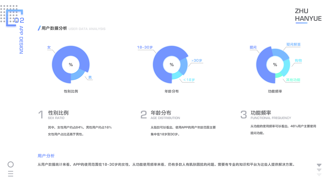This screenshot has height=185, width=329.
Task: Open the 用户分析 heading link
Action: [x=46, y=156]
